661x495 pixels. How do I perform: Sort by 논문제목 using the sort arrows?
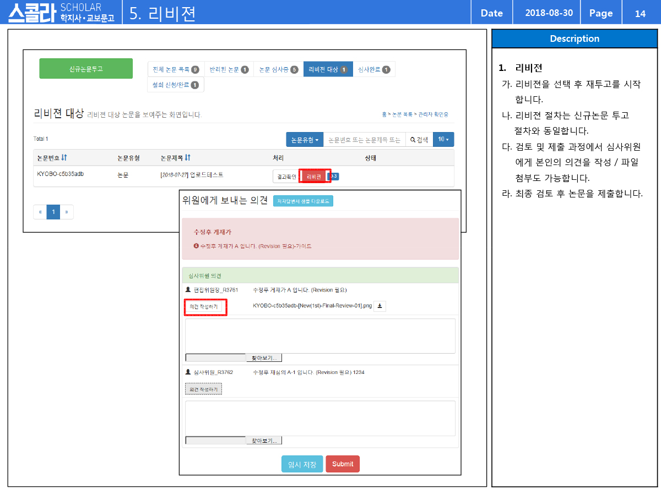point(188,158)
